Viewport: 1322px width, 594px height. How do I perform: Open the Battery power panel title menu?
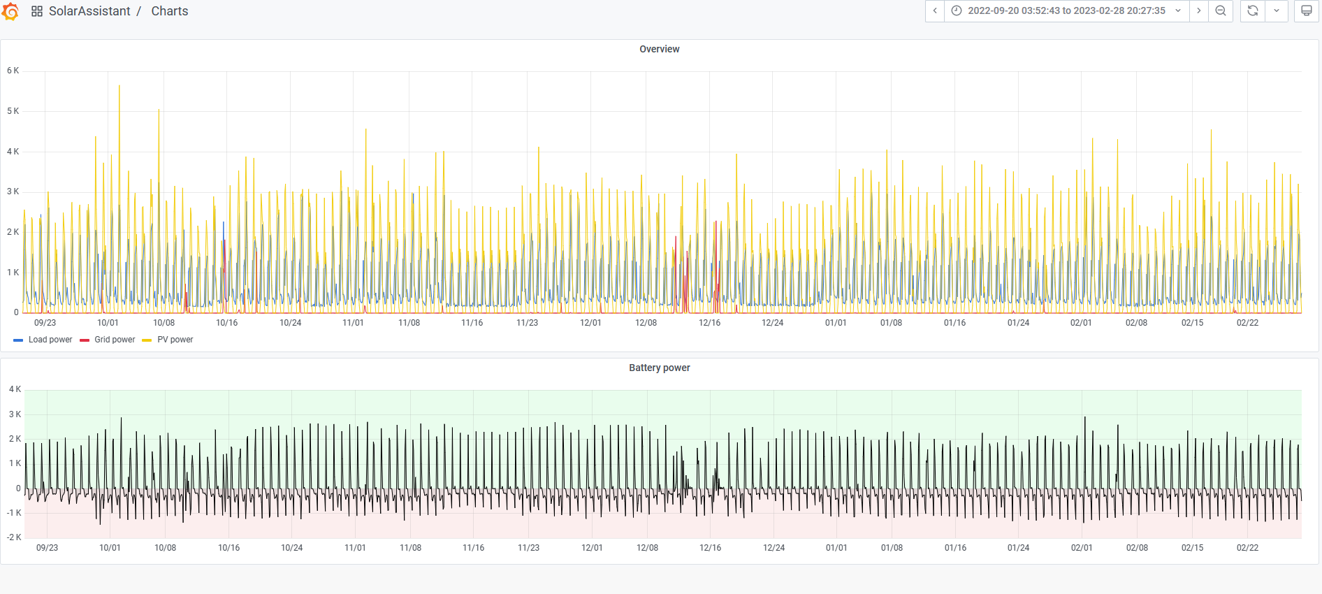[660, 368]
